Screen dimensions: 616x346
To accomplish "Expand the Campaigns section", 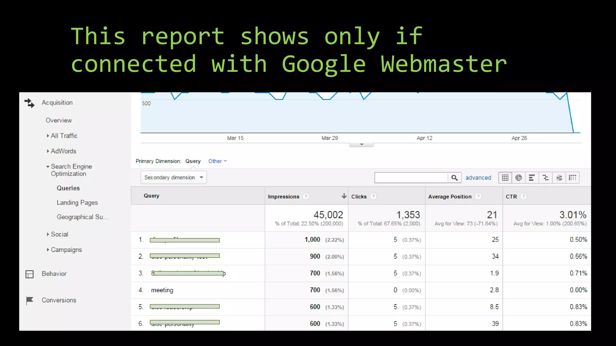I will pyautogui.click(x=48, y=250).
